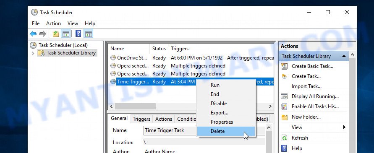Select Task Scheduler (Local) root node
This screenshot has width=374, height=153.
(63, 45)
